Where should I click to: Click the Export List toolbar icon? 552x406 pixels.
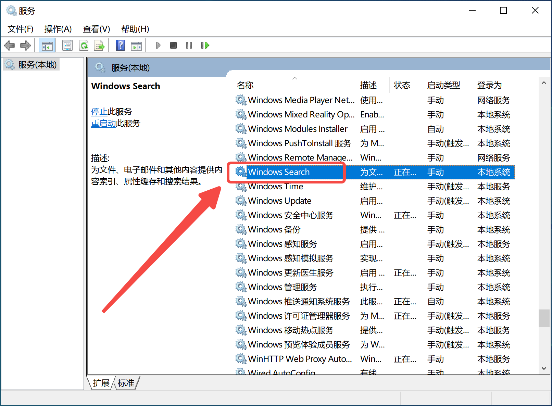[x=99, y=45]
